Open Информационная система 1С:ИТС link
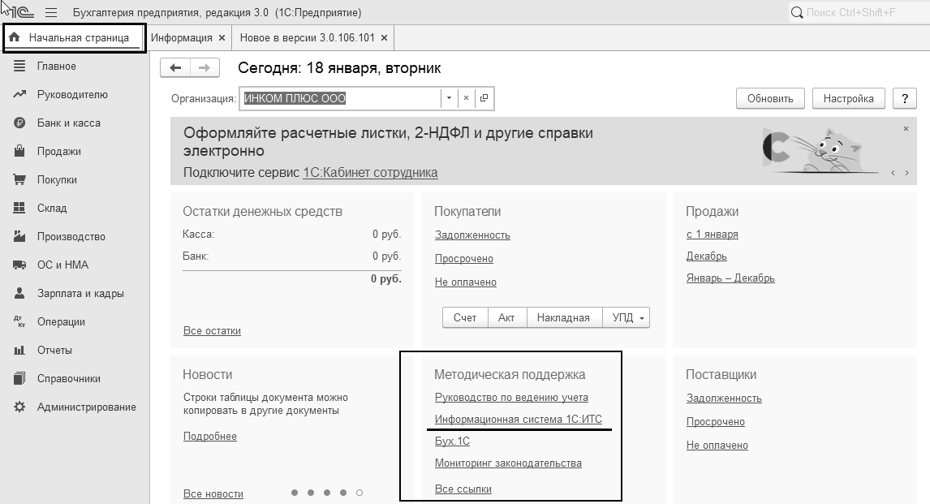930x504 pixels. click(519, 420)
